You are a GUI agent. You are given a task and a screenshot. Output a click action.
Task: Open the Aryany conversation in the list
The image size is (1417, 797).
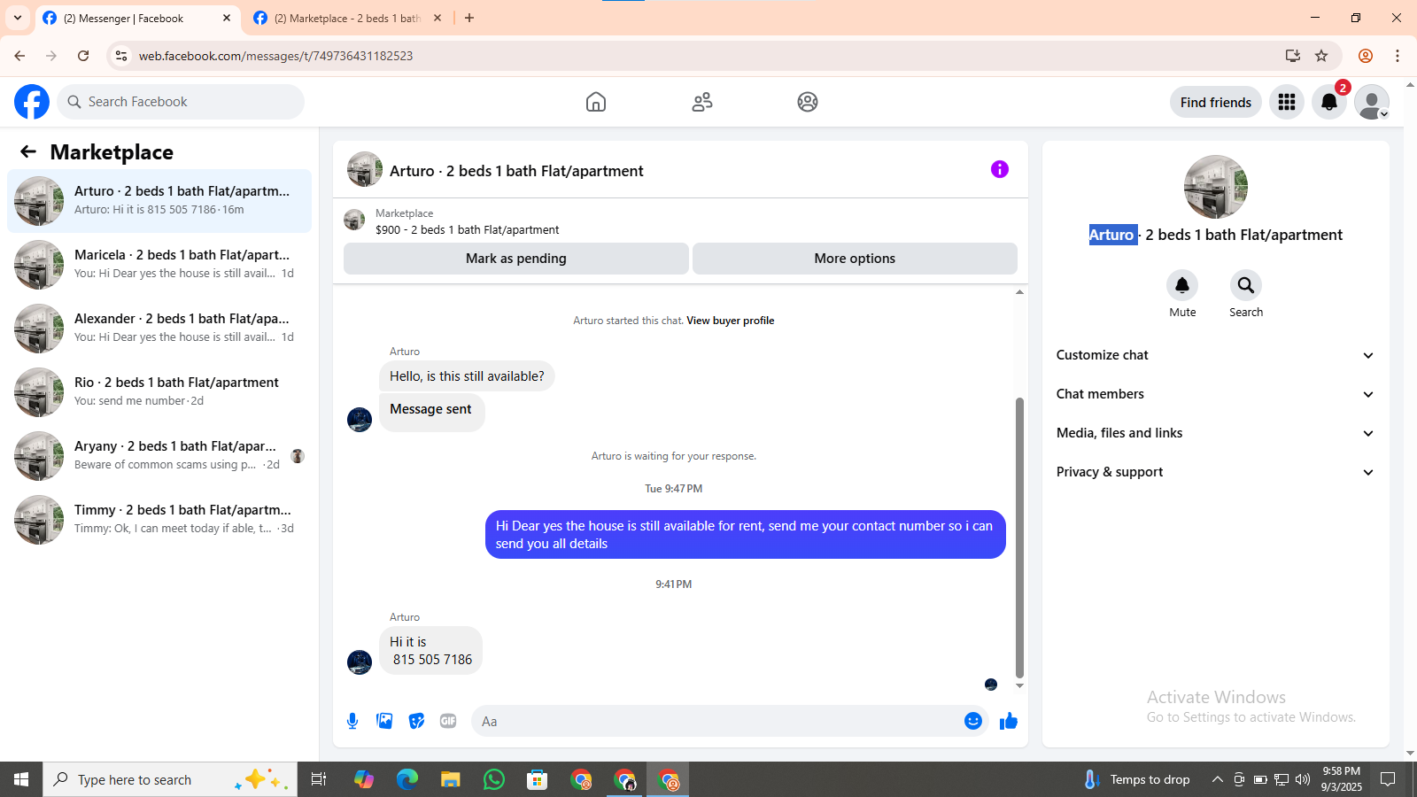coord(159,456)
